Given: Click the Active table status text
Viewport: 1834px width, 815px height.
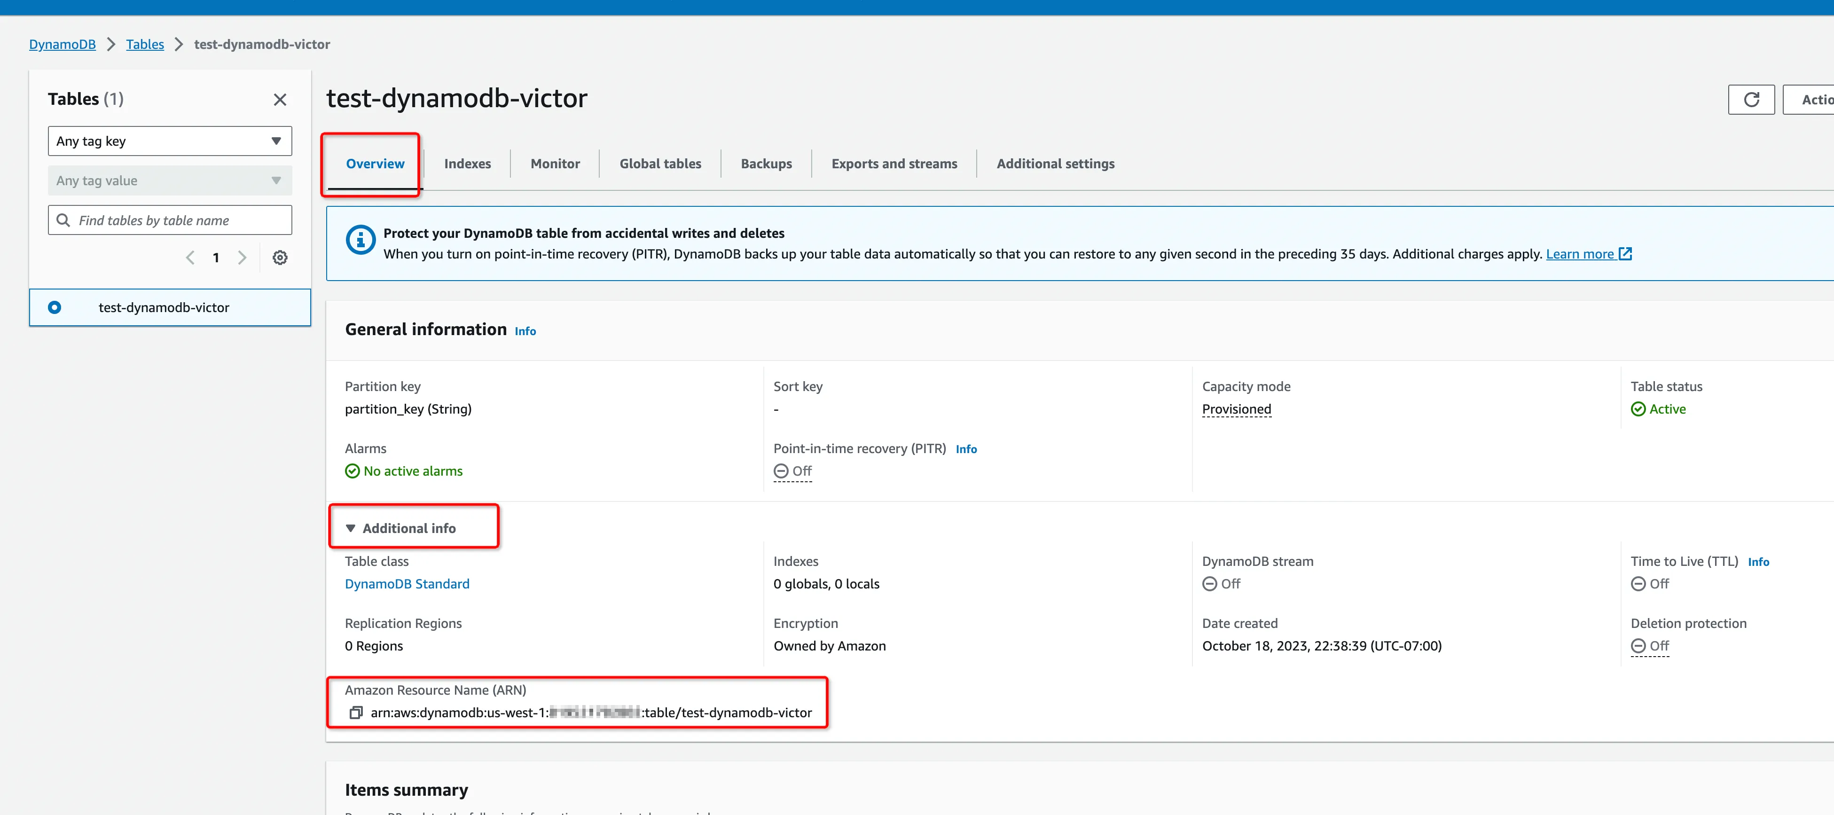Looking at the screenshot, I should [x=1667, y=409].
